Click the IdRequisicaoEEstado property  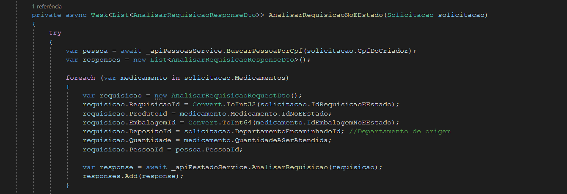tap(351, 104)
